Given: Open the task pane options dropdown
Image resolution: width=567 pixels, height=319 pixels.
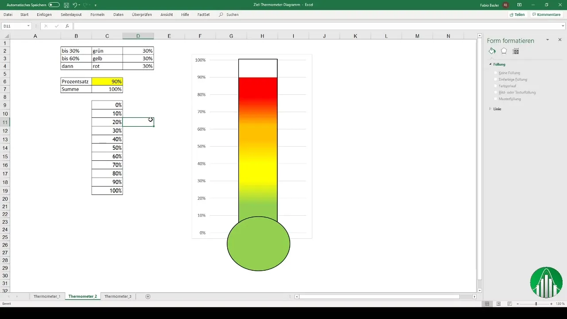Looking at the screenshot, I should [548, 40].
